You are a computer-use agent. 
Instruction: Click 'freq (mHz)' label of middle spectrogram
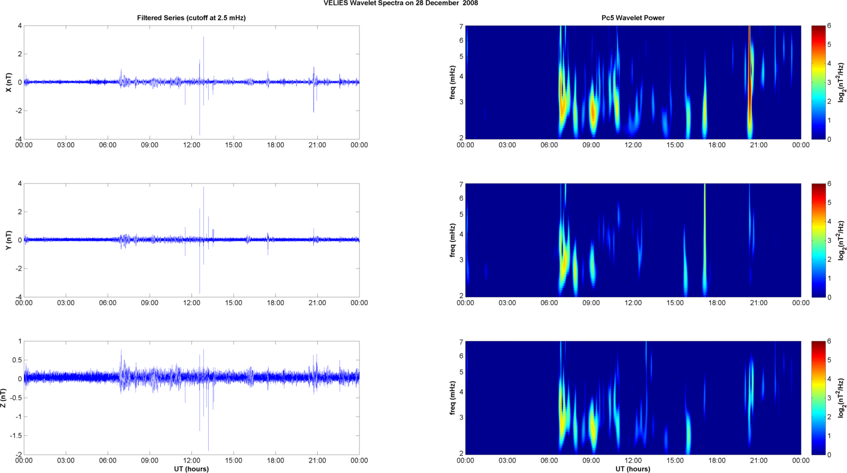pyautogui.click(x=453, y=240)
